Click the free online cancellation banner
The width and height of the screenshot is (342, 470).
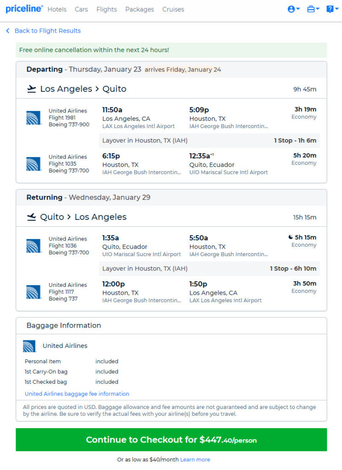(171, 50)
